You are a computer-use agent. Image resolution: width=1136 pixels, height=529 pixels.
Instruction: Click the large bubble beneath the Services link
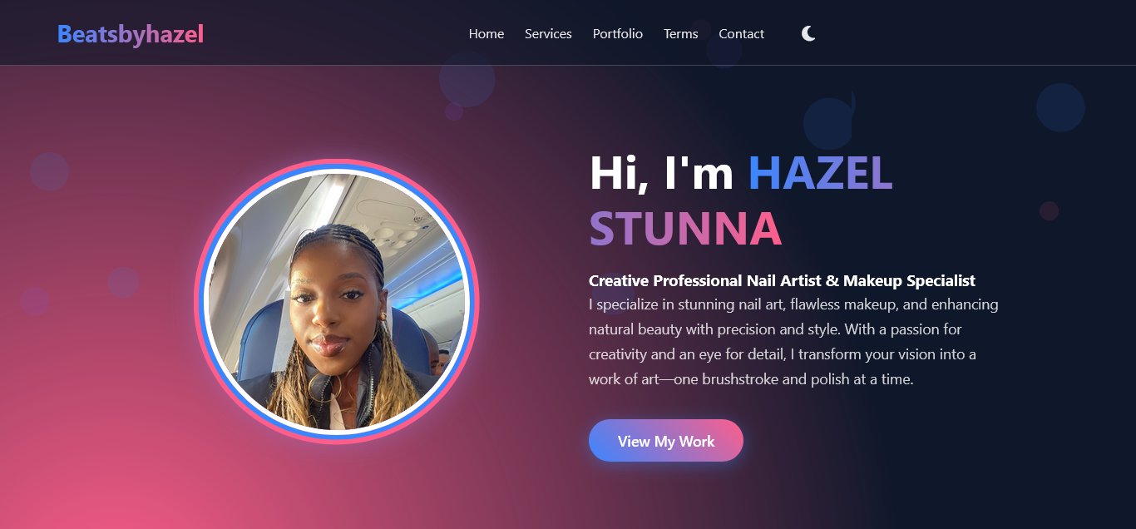point(467,79)
